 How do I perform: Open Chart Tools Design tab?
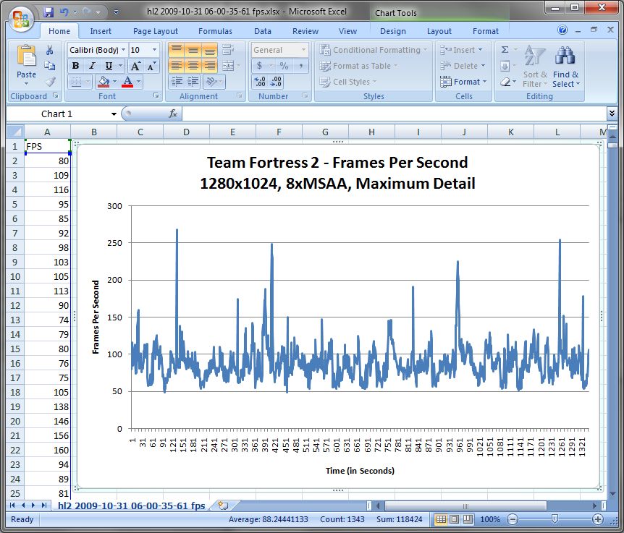pos(393,31)
